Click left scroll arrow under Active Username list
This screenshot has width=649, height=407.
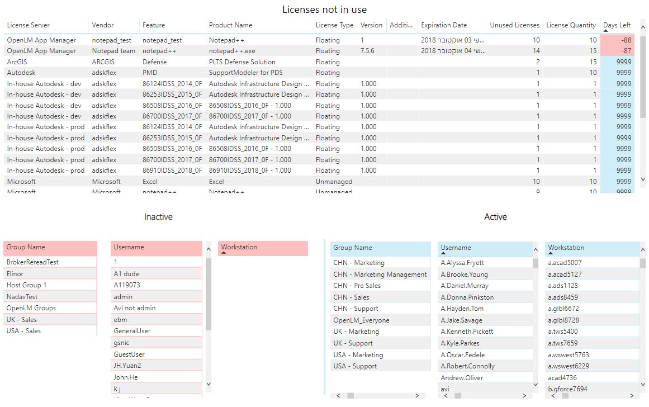tap(446, 396)
